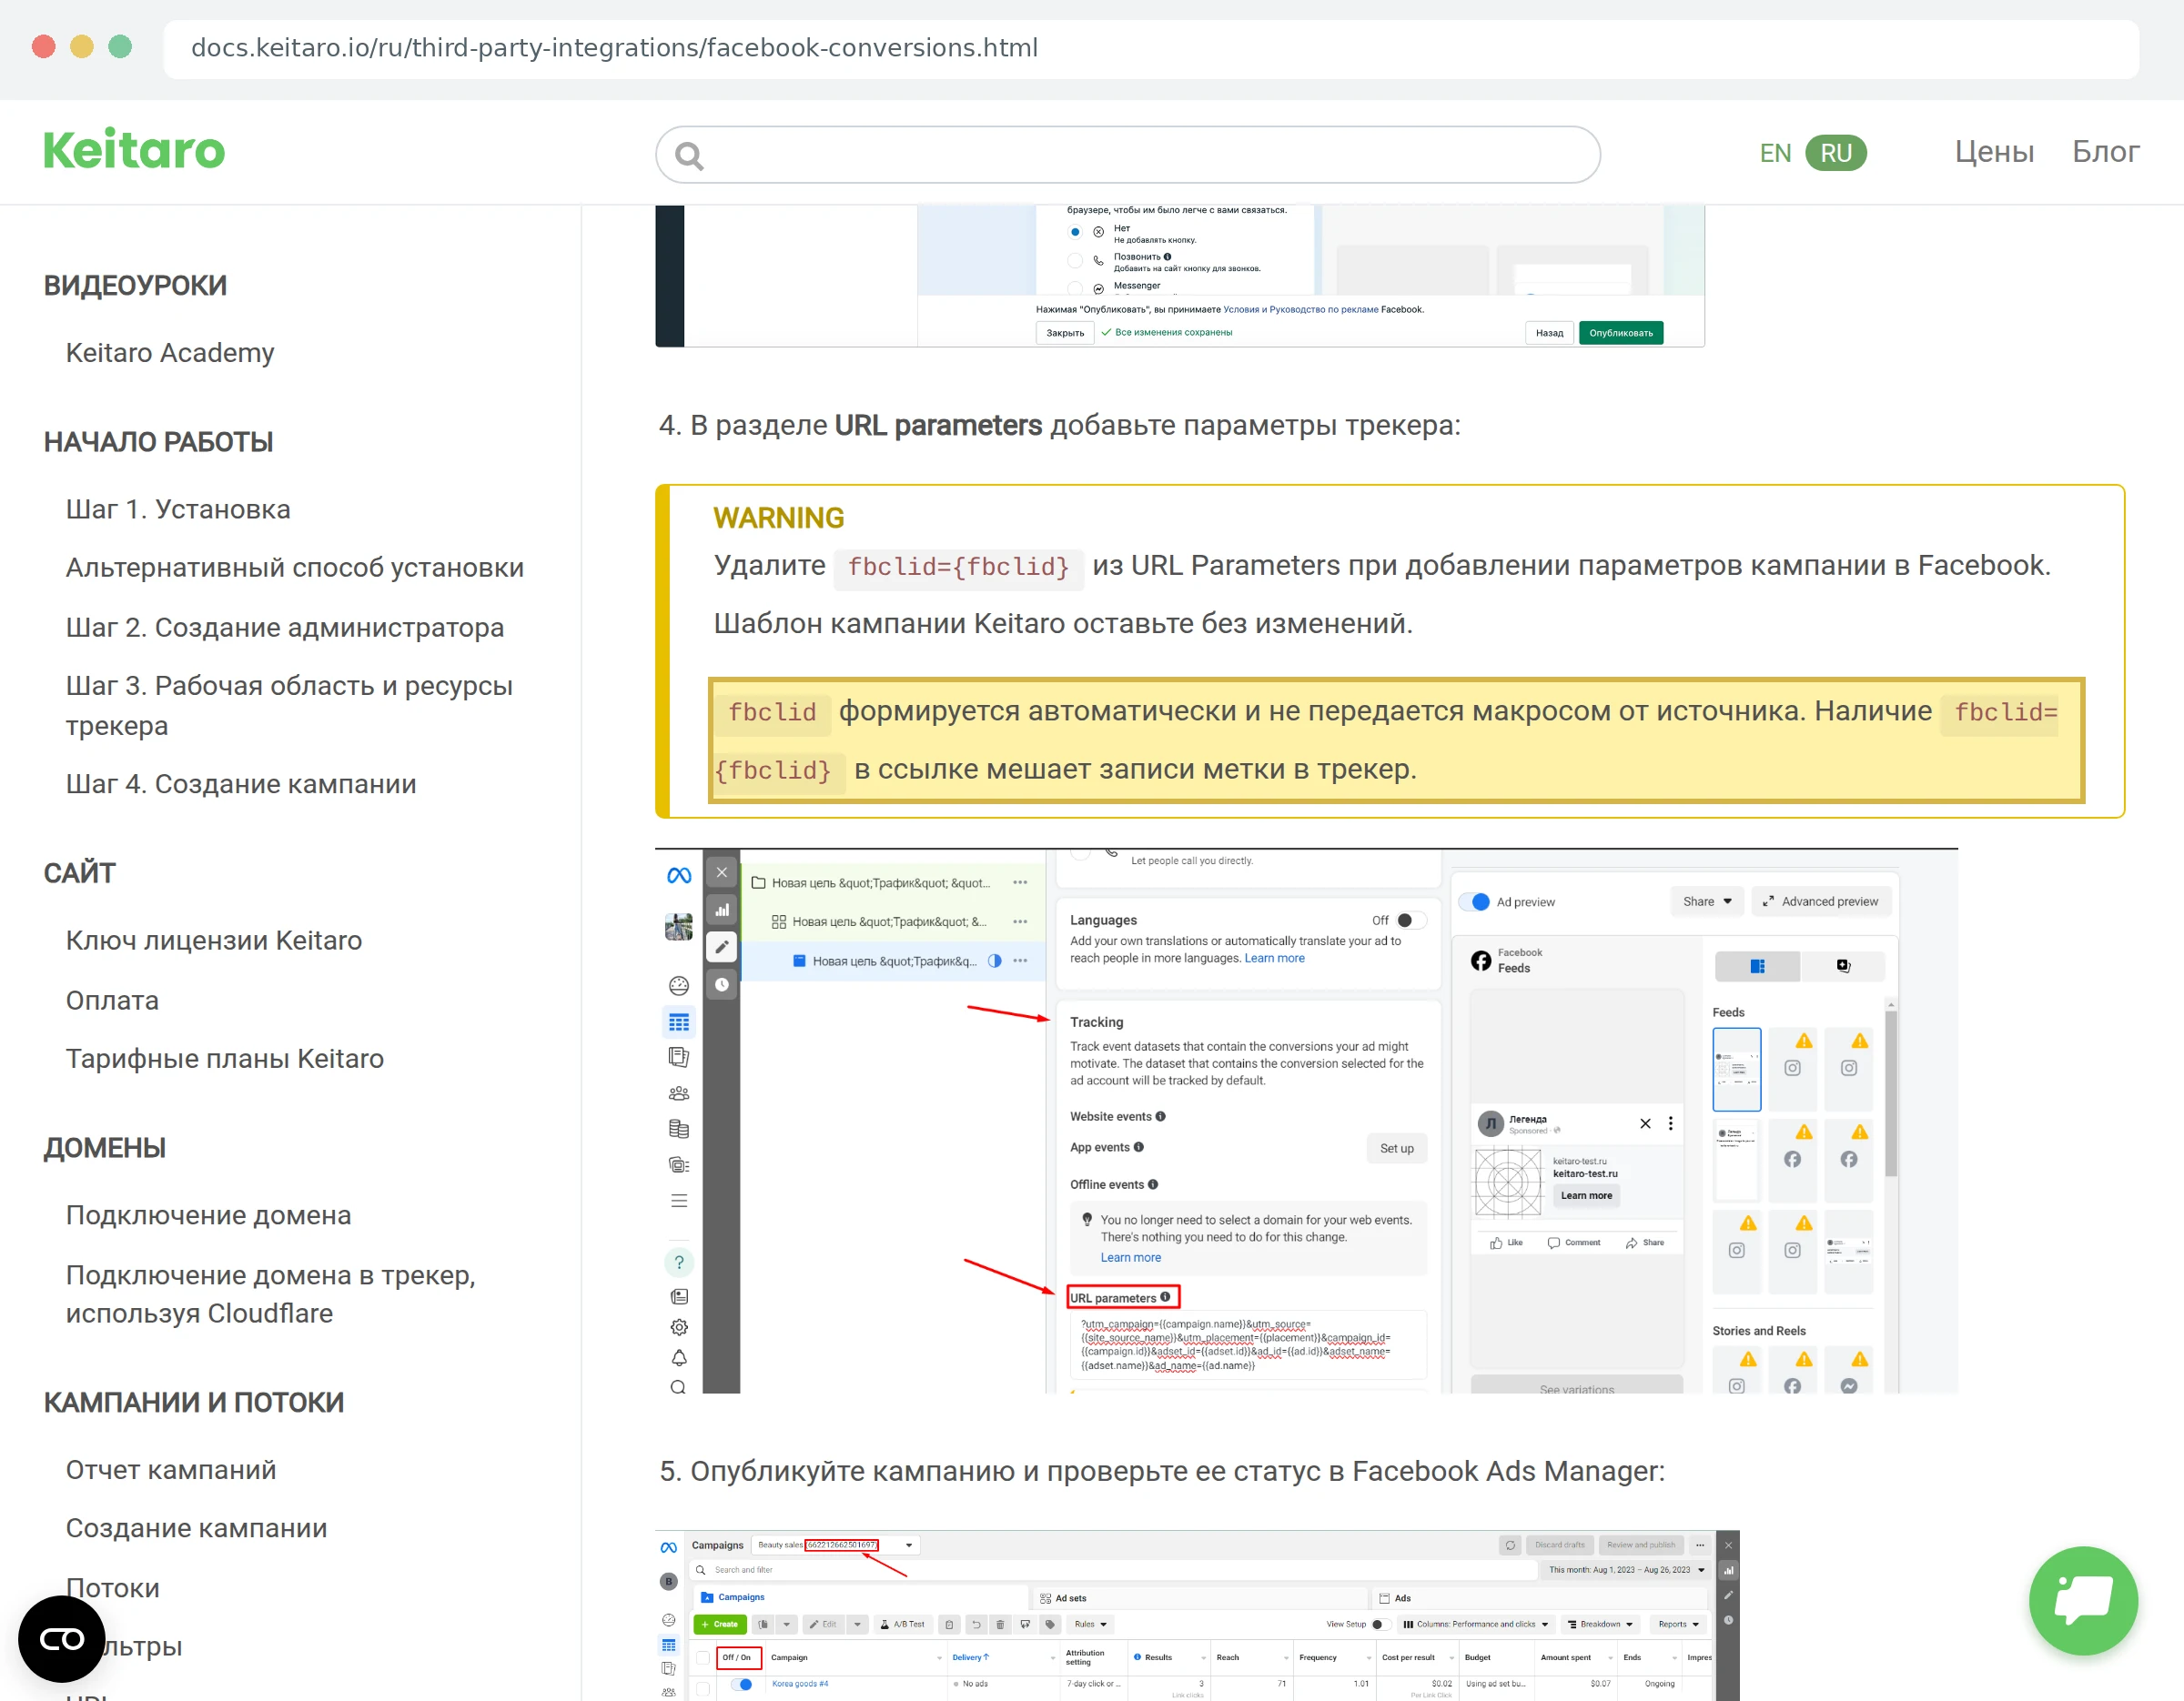
Task: Open Создание кампании under Кампании и потоки
Action: [197, 1528]
